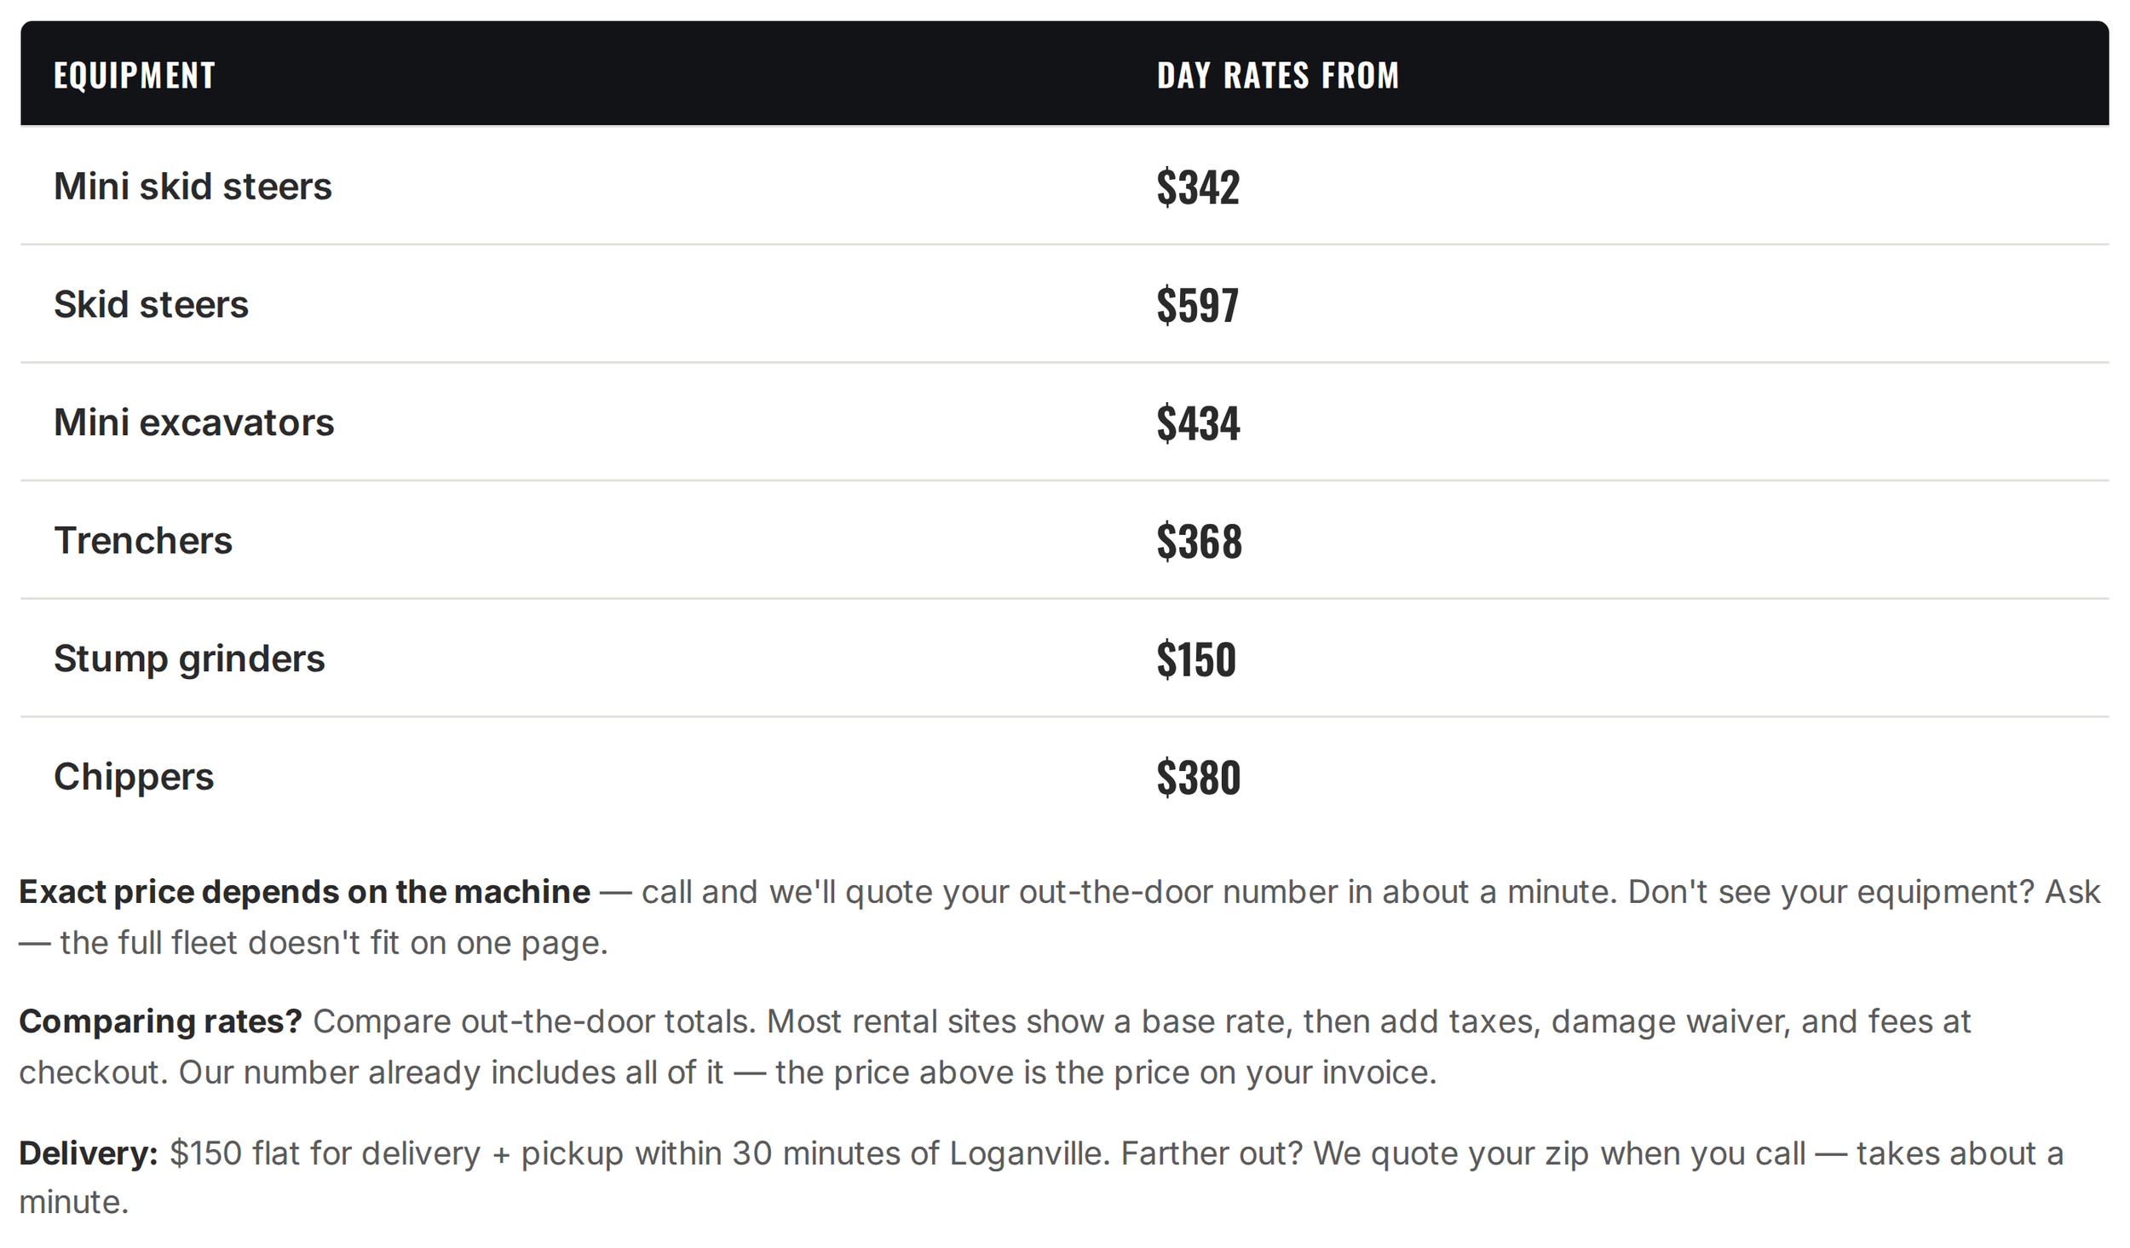Select the Chippers row label
The height and width of the screenshot is (1248, 2130).
(134, 777)
